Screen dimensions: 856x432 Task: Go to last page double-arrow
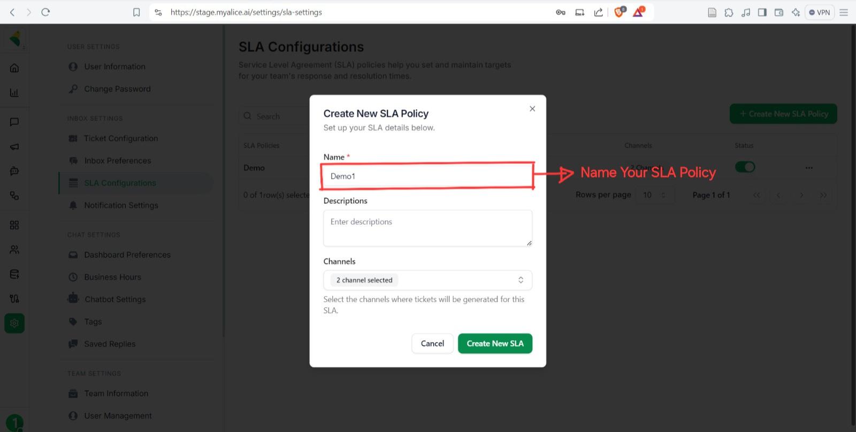(823, 195)
